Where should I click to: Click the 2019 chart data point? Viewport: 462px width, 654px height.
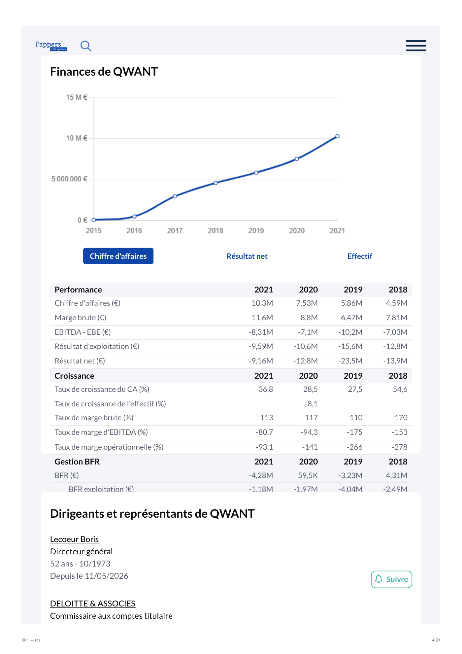(256, 173)
